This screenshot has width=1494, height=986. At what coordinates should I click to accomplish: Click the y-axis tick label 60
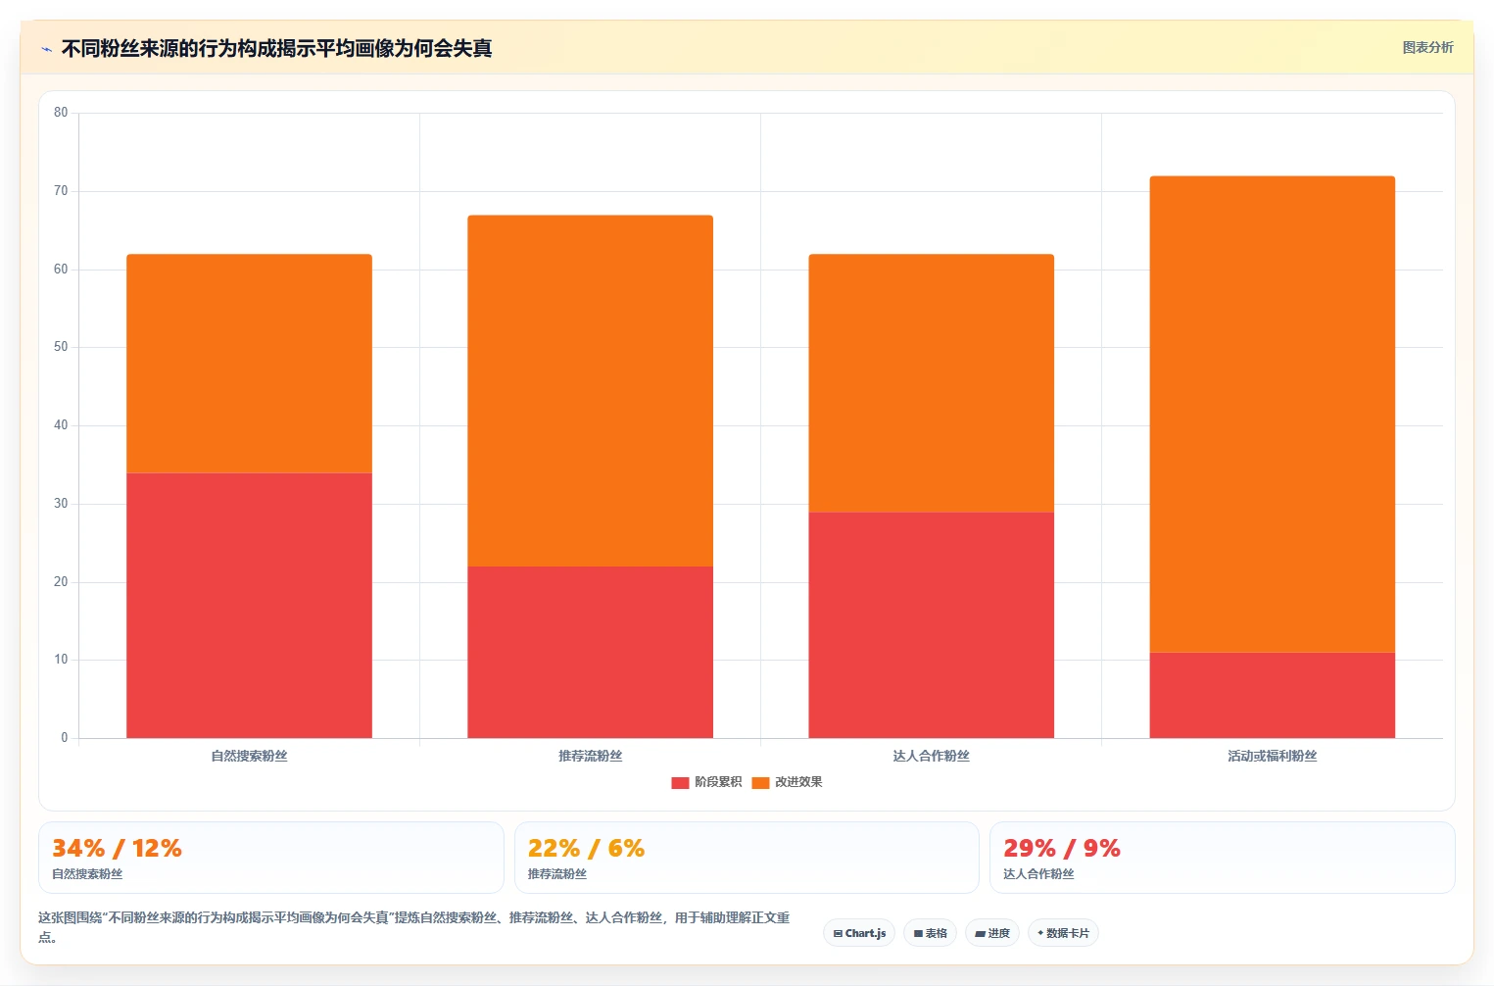tap(61, 270)
